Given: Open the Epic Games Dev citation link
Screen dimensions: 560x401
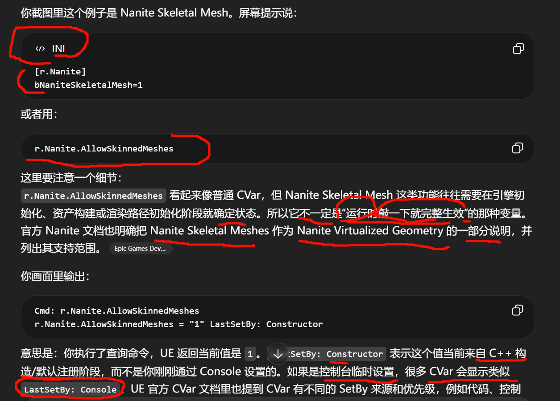Looking at the screenshot, I should coord(141,249).
